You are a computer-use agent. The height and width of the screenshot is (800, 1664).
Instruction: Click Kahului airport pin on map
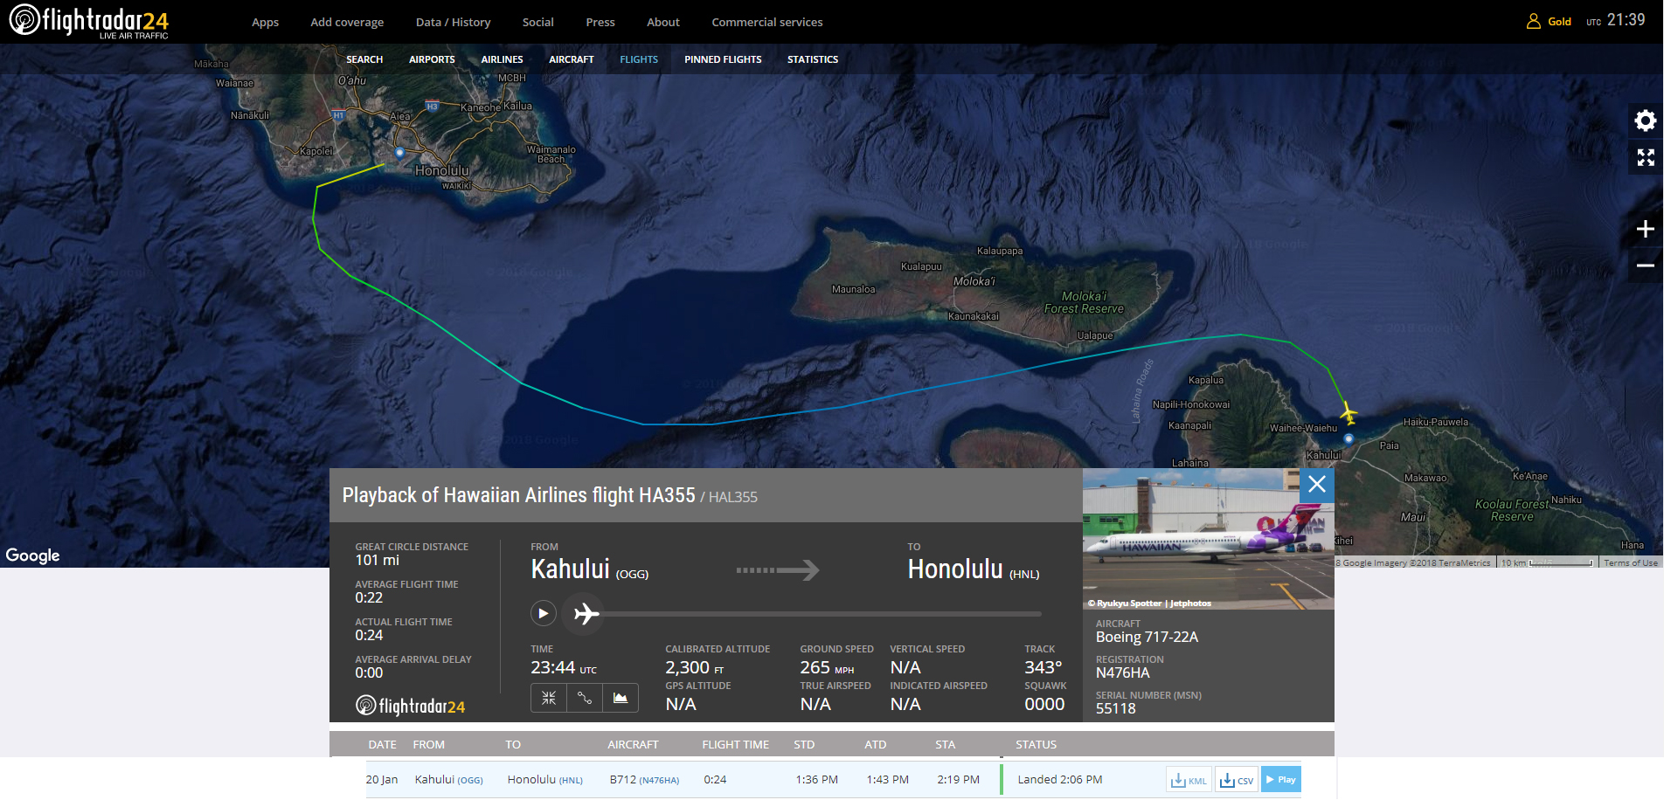(x=1349, y=438)
